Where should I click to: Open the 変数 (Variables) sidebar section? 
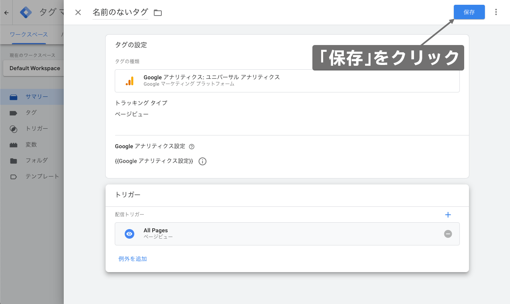[x=14, y=144]
